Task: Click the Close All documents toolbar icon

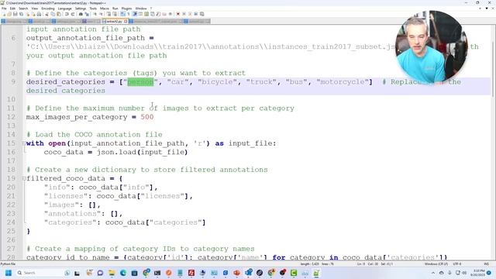Action: click(x=33, y=14)
